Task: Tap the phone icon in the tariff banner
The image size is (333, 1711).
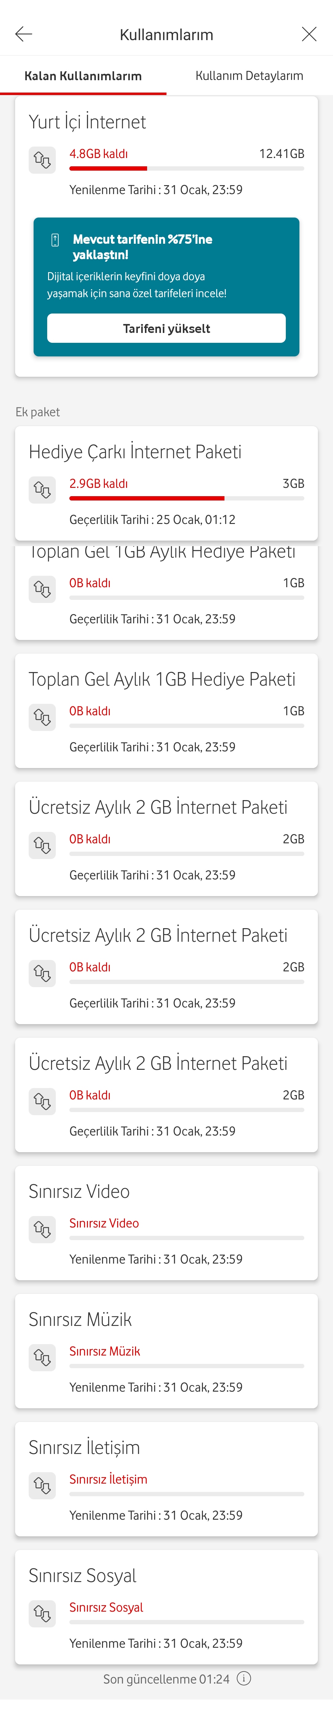Action: click(55, 240)
